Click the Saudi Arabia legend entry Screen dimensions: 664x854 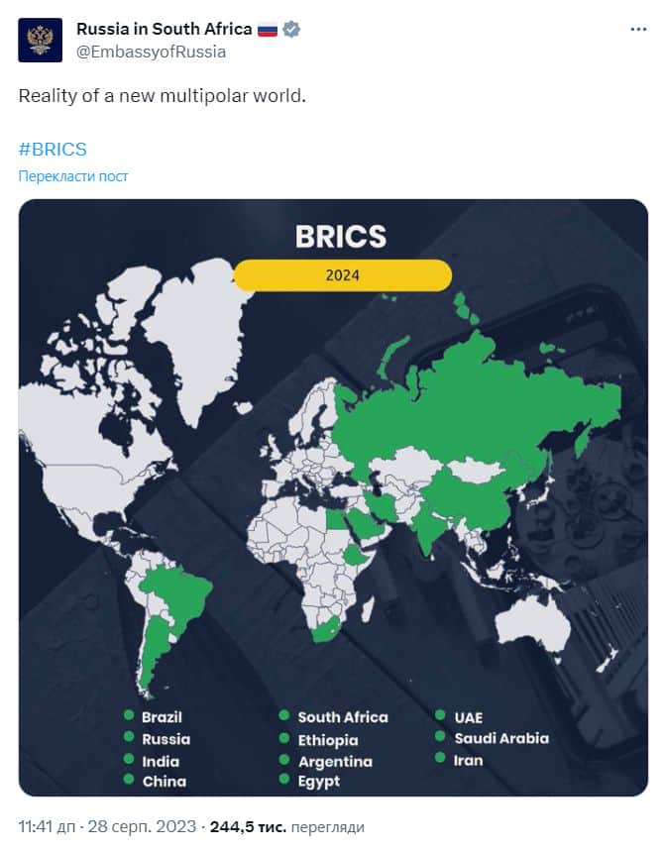pyautogui.click(x=500, y=737)
